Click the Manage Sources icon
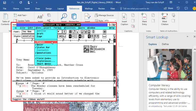Image resolution: width=196 pixels, height=111 pixels. (104, 15)
